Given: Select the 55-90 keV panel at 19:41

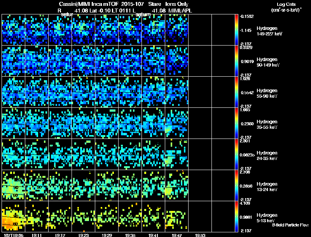Looking at the screenshot, I should click(x=153, y=92).
